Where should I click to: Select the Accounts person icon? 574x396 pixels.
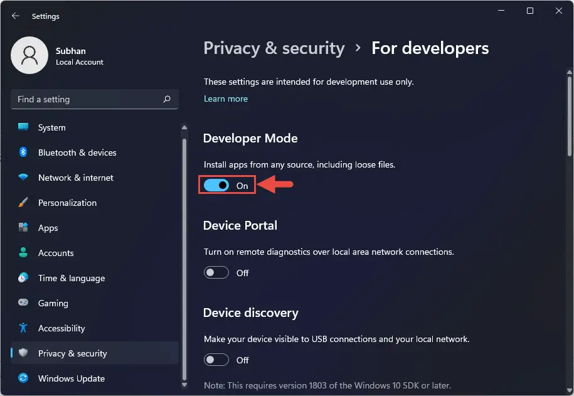tap(23, 252)
